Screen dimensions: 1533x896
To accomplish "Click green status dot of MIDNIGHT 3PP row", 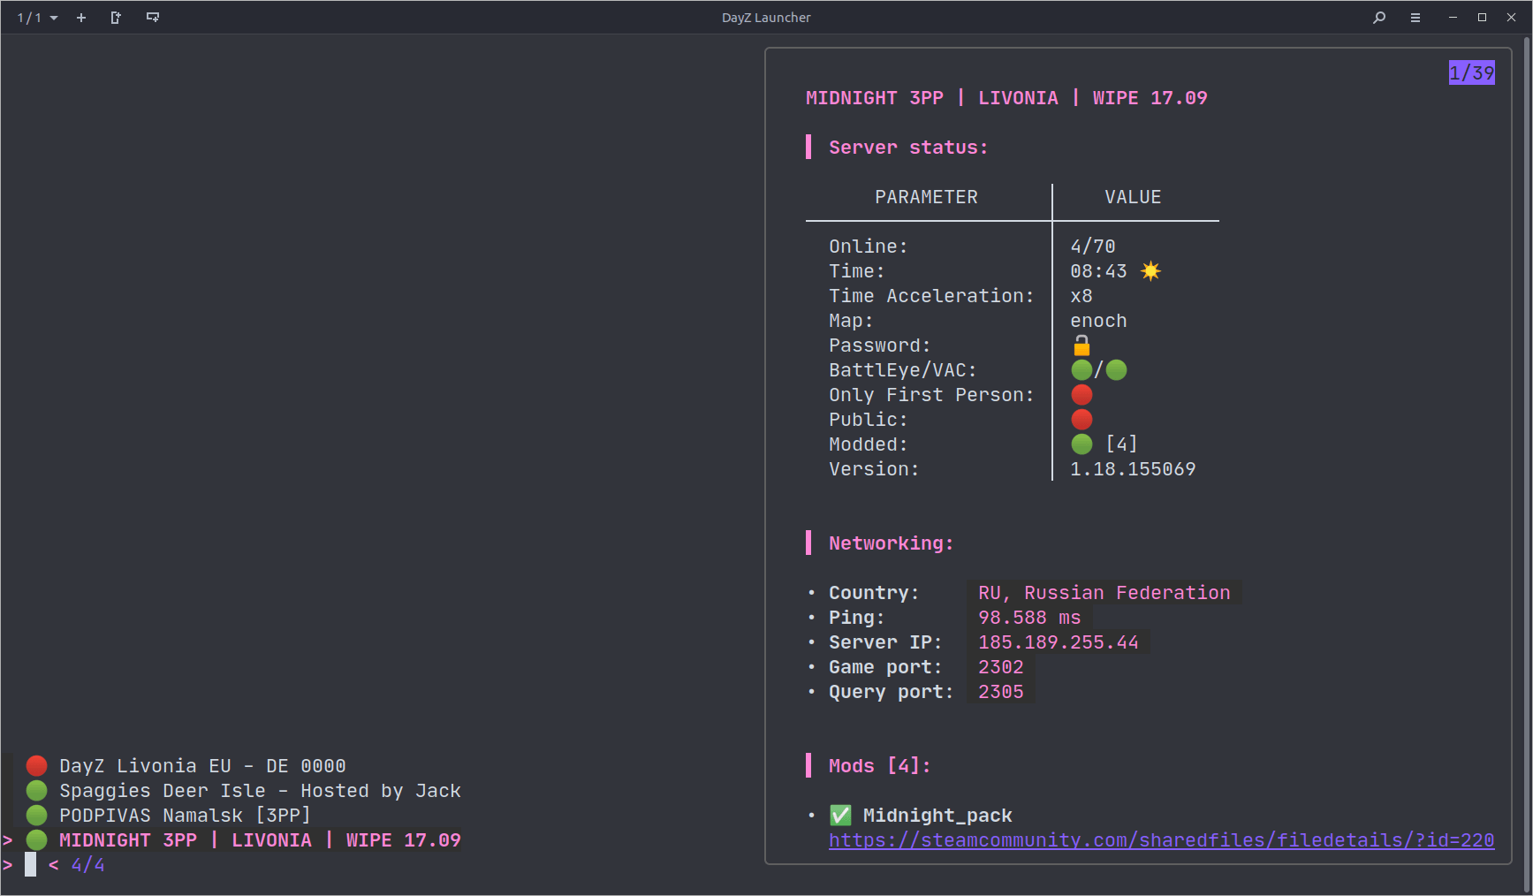I will (36, 840).
